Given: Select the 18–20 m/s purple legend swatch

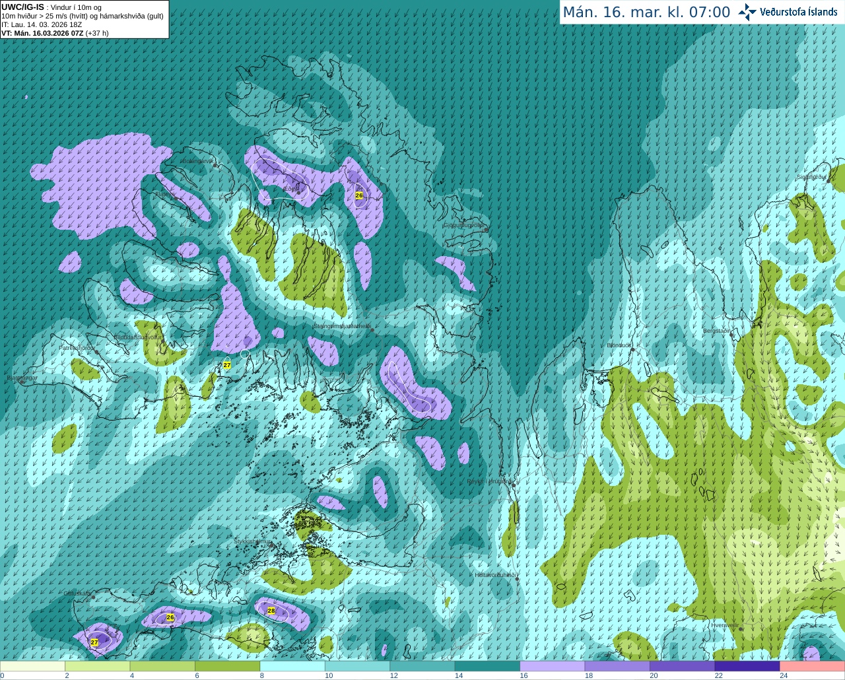Looking at the screenshot, I should (618, 666).
